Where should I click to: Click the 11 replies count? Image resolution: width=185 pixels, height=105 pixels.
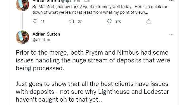43,22
